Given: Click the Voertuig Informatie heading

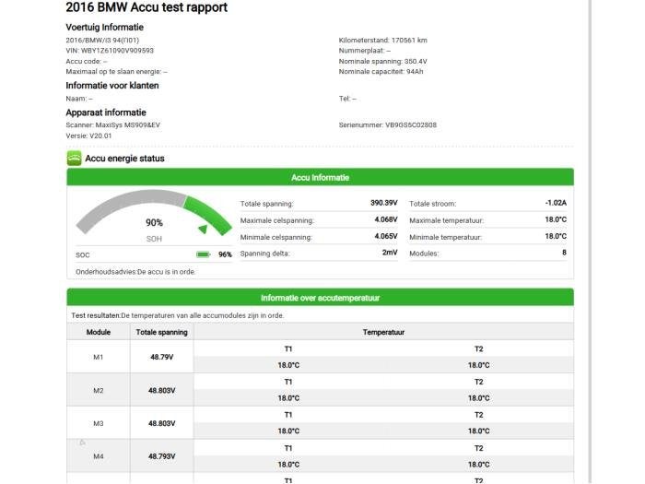Looking at the screenshot, I should [104, 27].
